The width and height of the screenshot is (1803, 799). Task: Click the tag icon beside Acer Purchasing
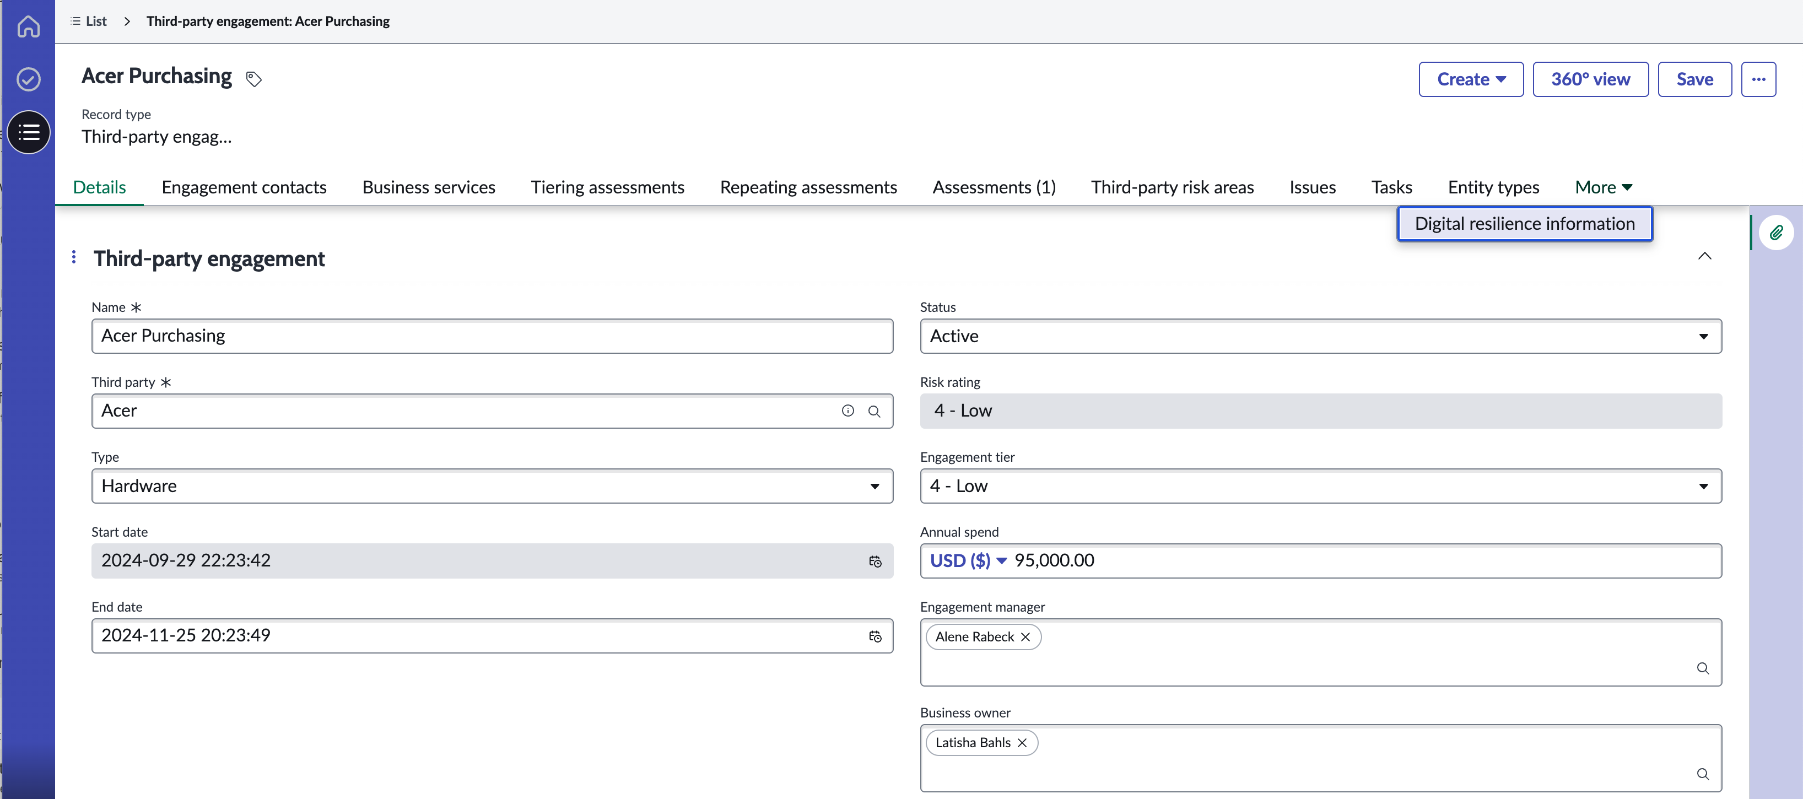coord(254,79)
